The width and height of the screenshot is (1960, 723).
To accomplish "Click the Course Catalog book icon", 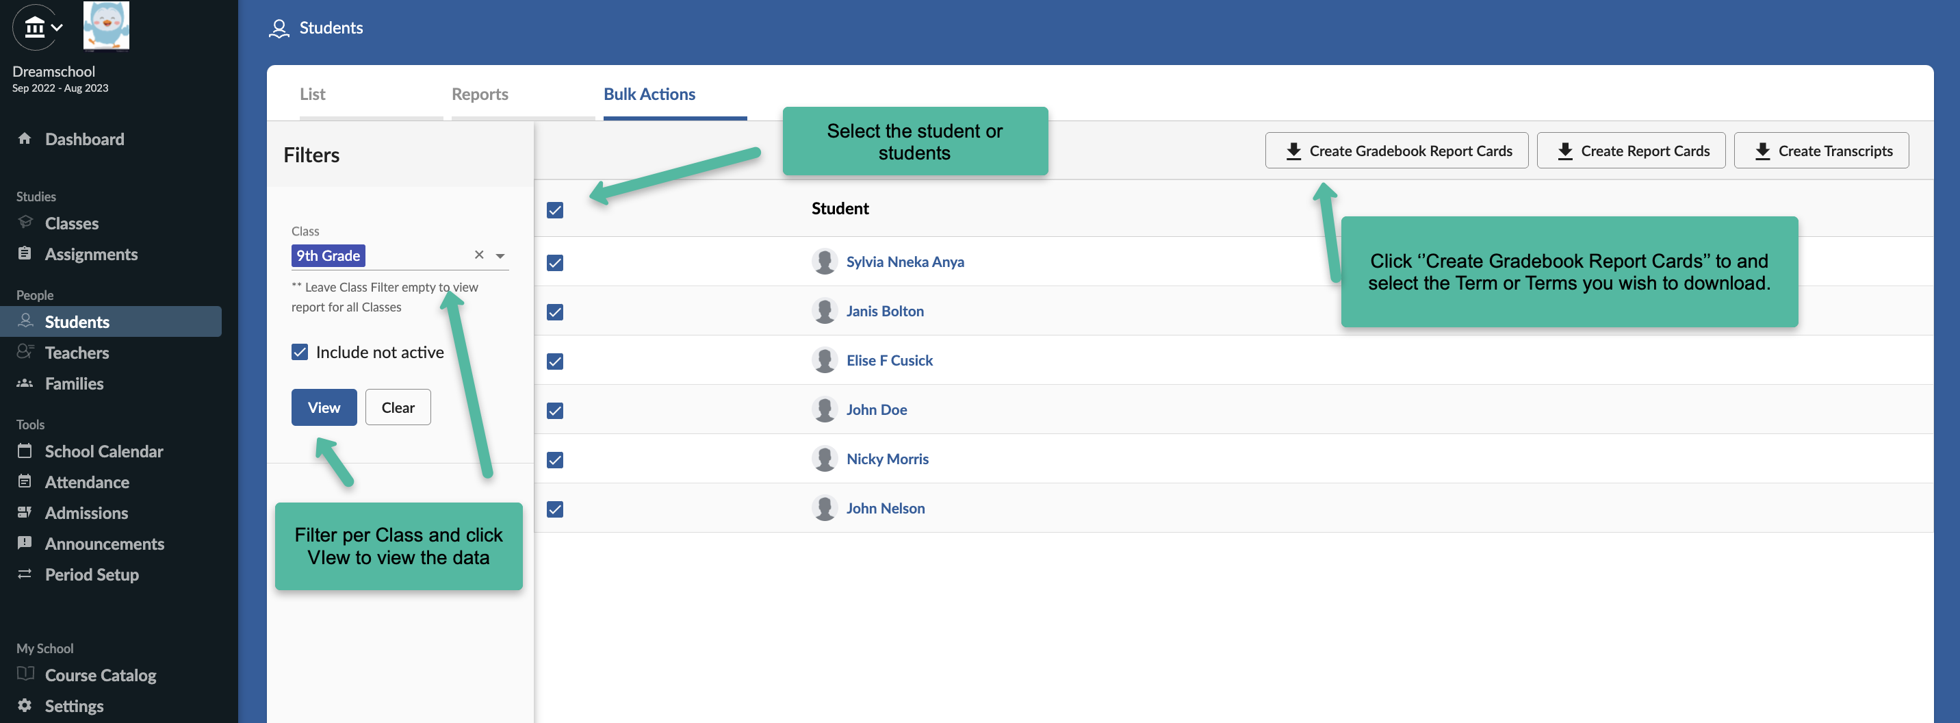I will tap(25, 674).
